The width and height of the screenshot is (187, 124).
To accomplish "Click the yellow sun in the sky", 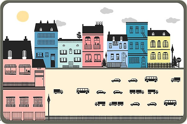I will [x=23, y=16].
